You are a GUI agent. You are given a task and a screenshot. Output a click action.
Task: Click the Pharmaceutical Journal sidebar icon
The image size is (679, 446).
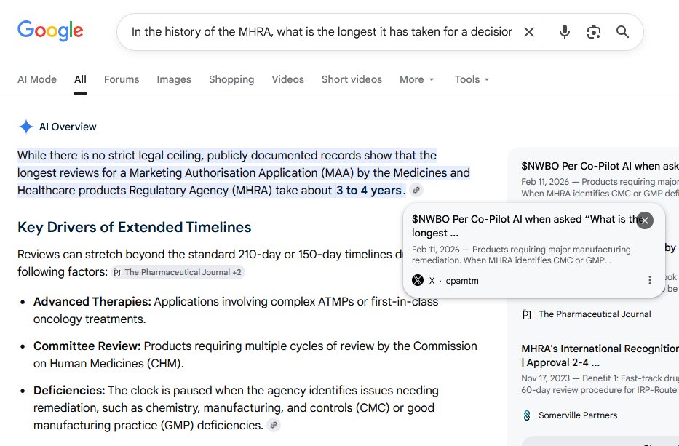pos(527,314)
